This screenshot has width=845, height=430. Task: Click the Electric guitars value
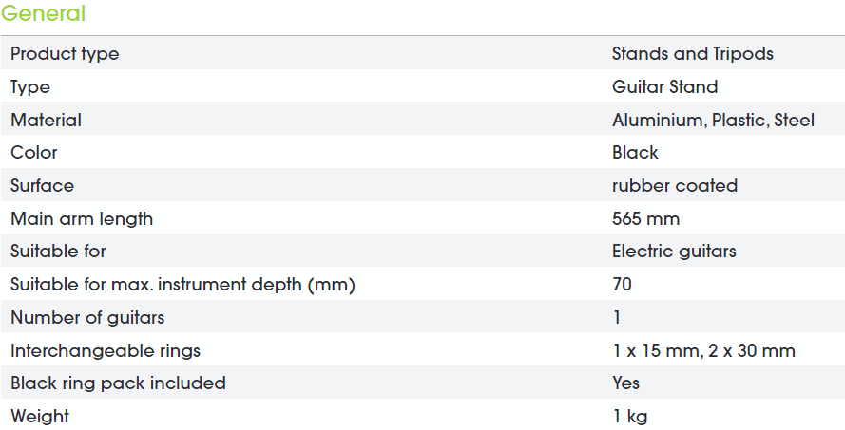pyautogui.click(x=674, y=252)
